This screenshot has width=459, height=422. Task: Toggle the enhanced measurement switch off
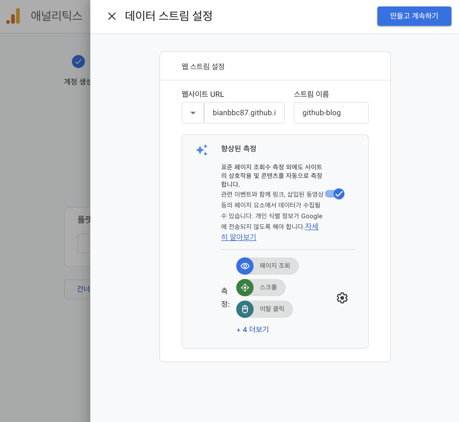[x=335, y=194]
